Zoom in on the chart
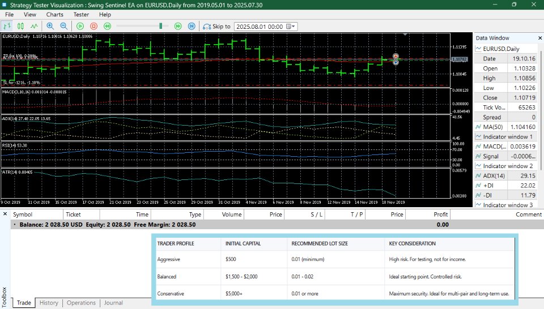This screenshot has height=309, width=544. tap(50, 27)
